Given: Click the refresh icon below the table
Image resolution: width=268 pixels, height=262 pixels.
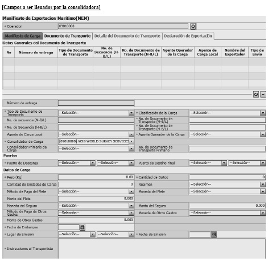Looking at the screenshot, I should pyautogui.click(x=256, y=95).
